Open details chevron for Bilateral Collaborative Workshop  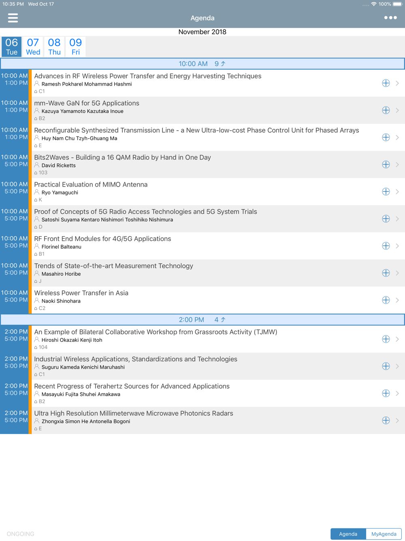coord(397,339)
